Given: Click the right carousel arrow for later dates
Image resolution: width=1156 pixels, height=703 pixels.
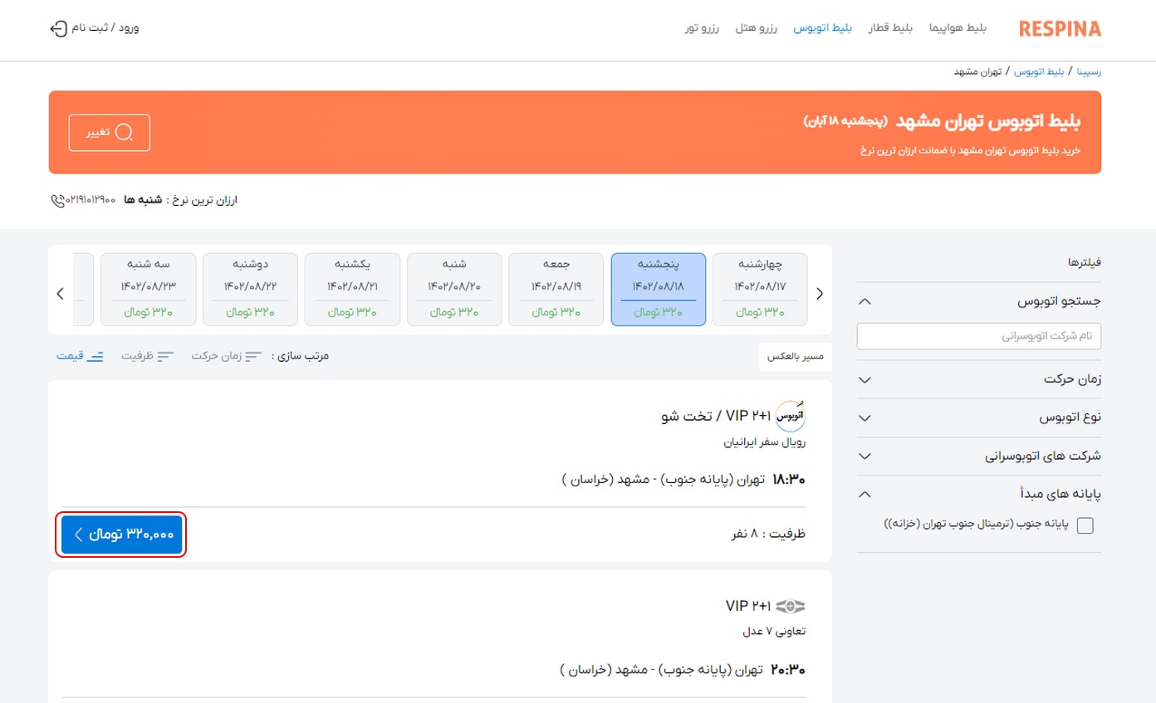Looking at the screenshot, I should pos(820,293).
